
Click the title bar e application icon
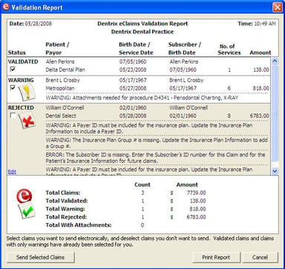click(6, 7)
